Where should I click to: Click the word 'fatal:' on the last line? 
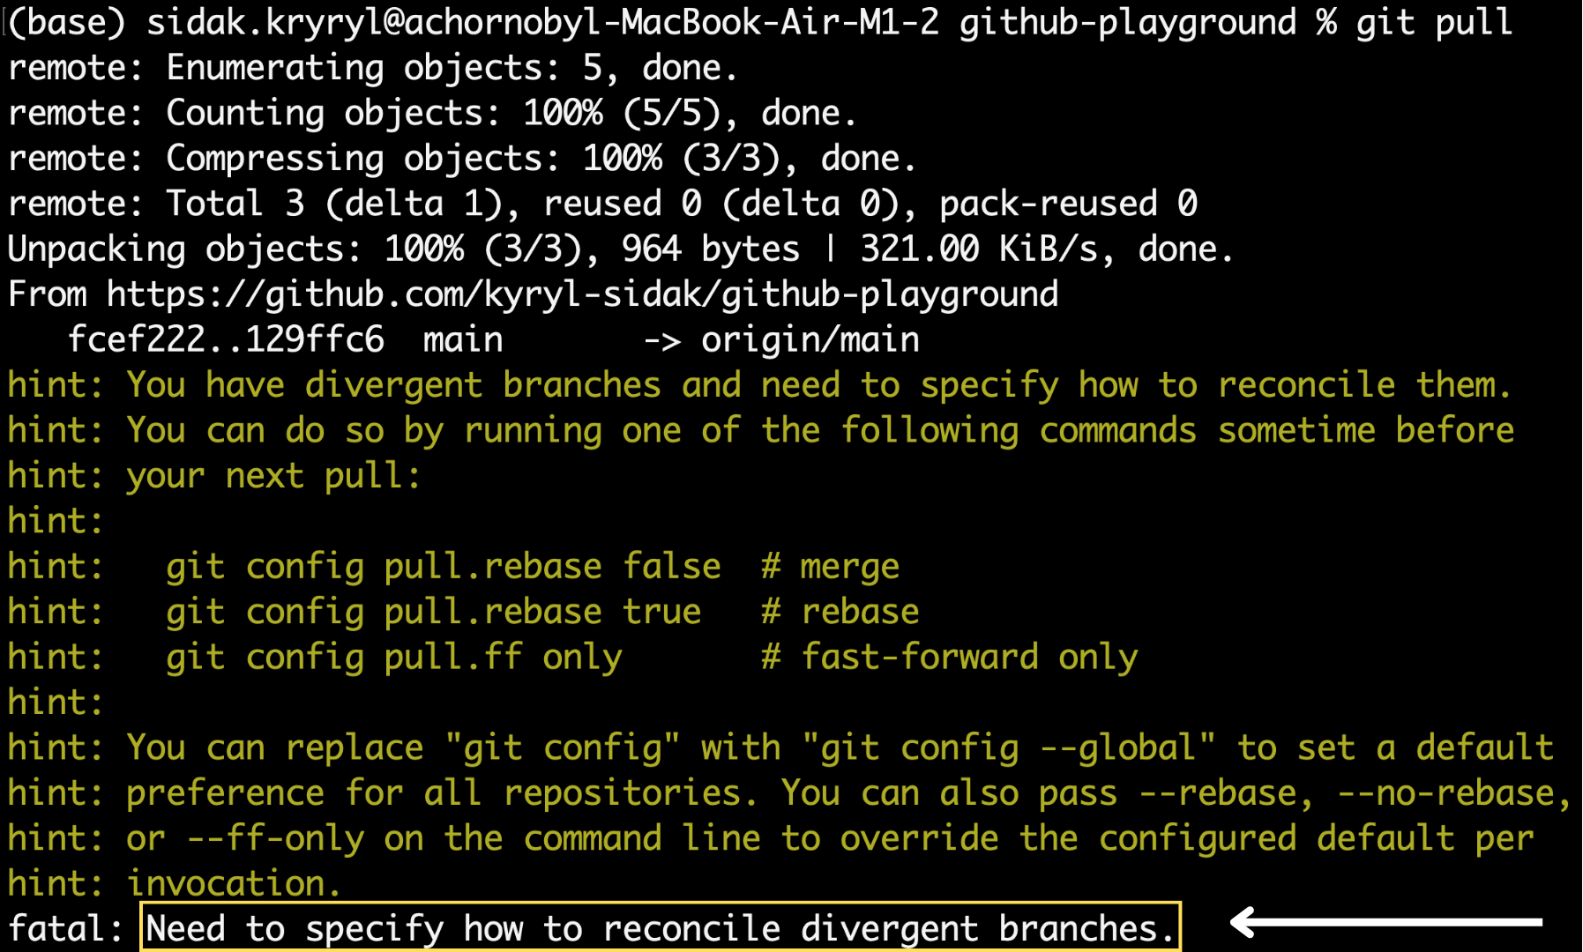click(66, 928)
